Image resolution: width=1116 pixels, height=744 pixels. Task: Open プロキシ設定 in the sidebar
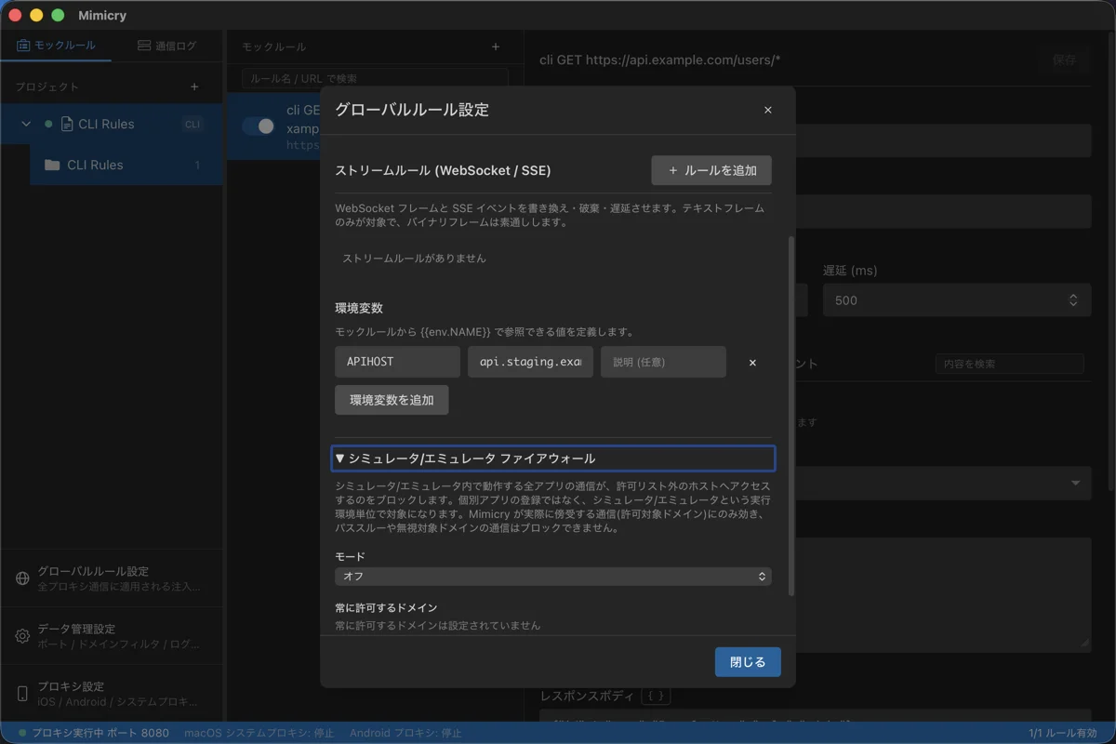112,694
